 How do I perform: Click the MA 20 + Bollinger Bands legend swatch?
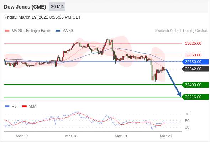[7, 31]
